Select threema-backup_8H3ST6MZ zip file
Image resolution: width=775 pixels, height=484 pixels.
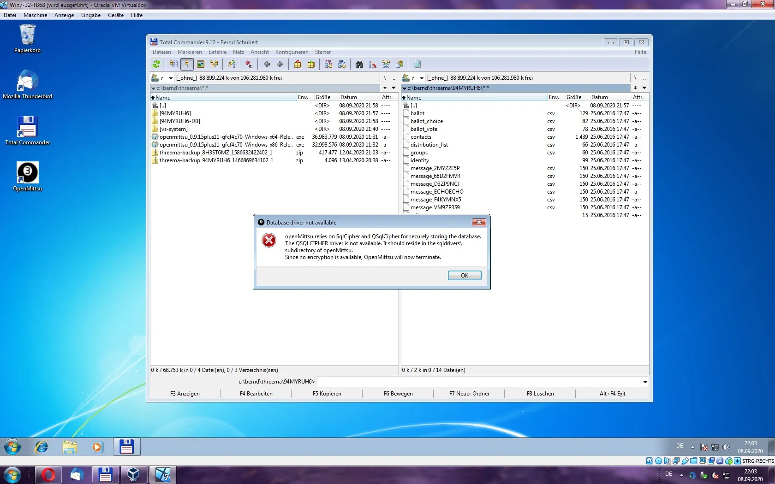click(x=274, y=153)
